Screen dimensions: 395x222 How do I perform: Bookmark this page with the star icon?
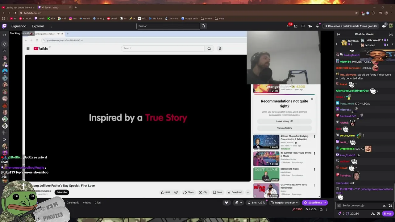356,13
